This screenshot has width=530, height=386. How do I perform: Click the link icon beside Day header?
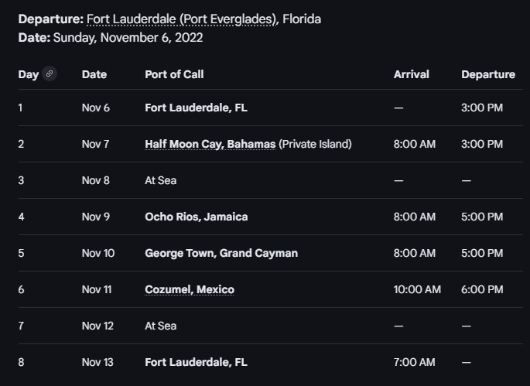pyautogui.click(x=50, y=74)
